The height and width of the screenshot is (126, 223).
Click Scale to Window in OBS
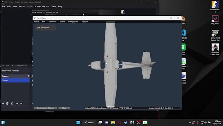click(x=21, y=66)
